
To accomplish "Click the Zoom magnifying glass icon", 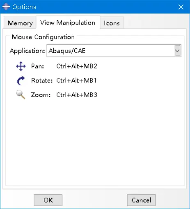I will tap(21, 94).
